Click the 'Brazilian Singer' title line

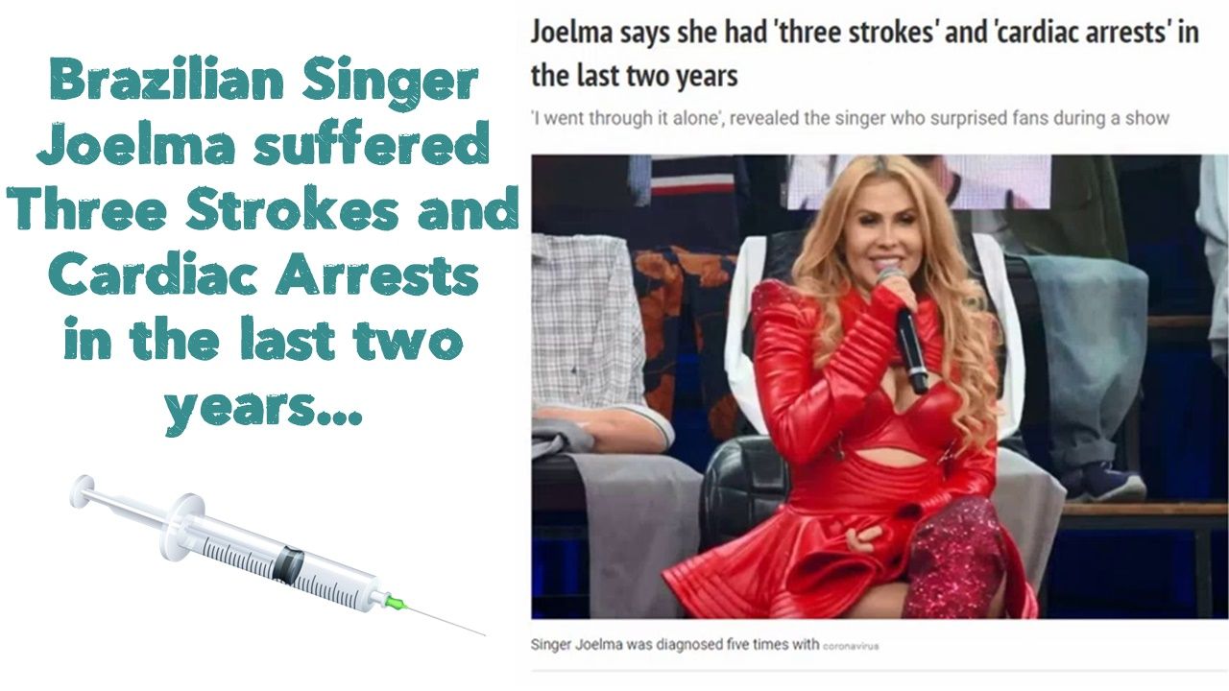[263, 83]
